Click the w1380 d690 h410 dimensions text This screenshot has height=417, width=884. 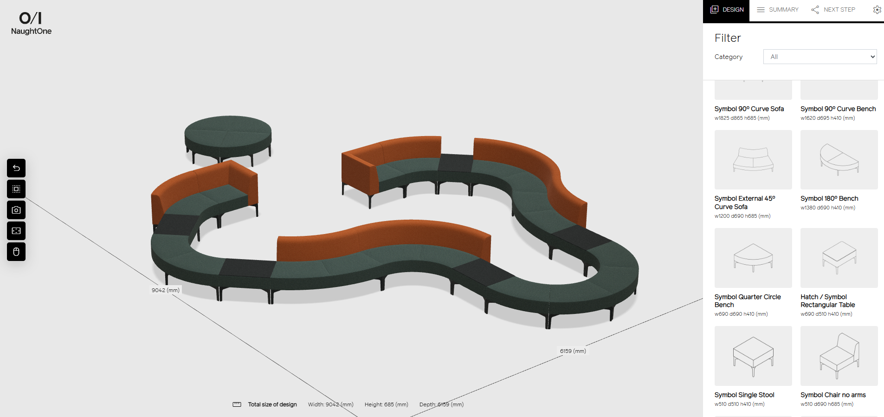(827, 208)
